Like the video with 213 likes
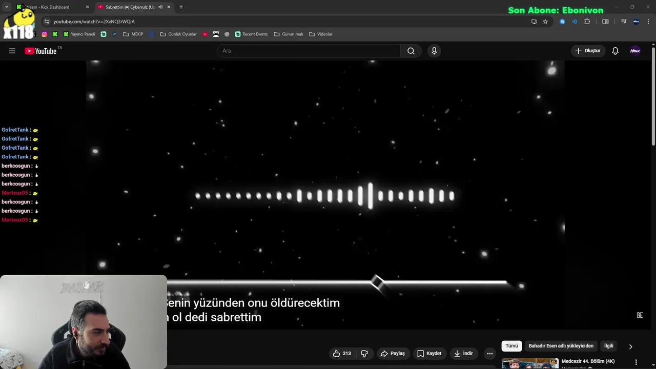Screen dimensions: 656x369 (342, 353)
